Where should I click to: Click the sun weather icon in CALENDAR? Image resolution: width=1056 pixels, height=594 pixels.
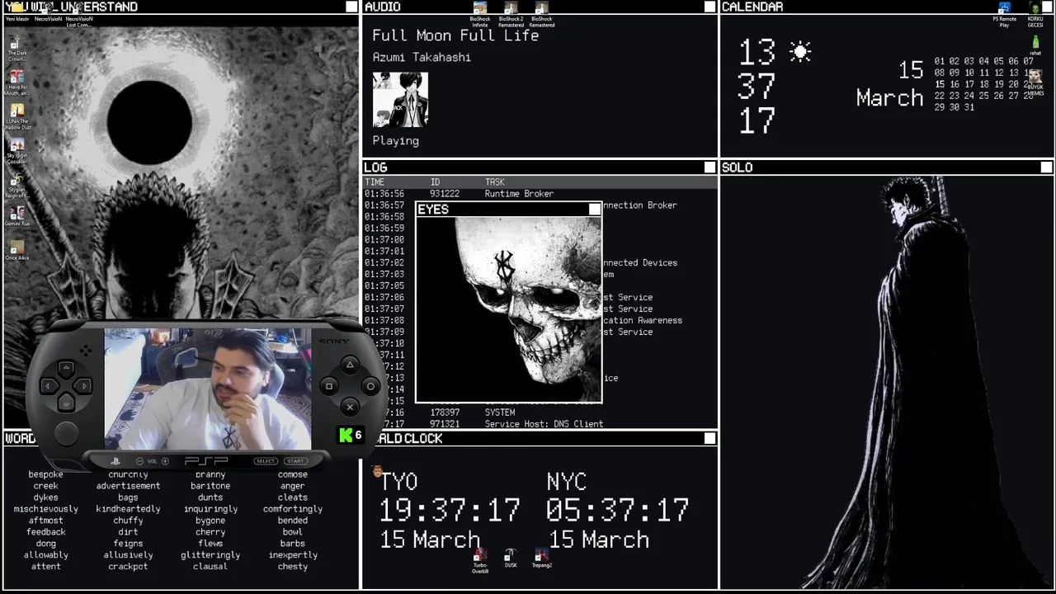(x=799, y=52)
